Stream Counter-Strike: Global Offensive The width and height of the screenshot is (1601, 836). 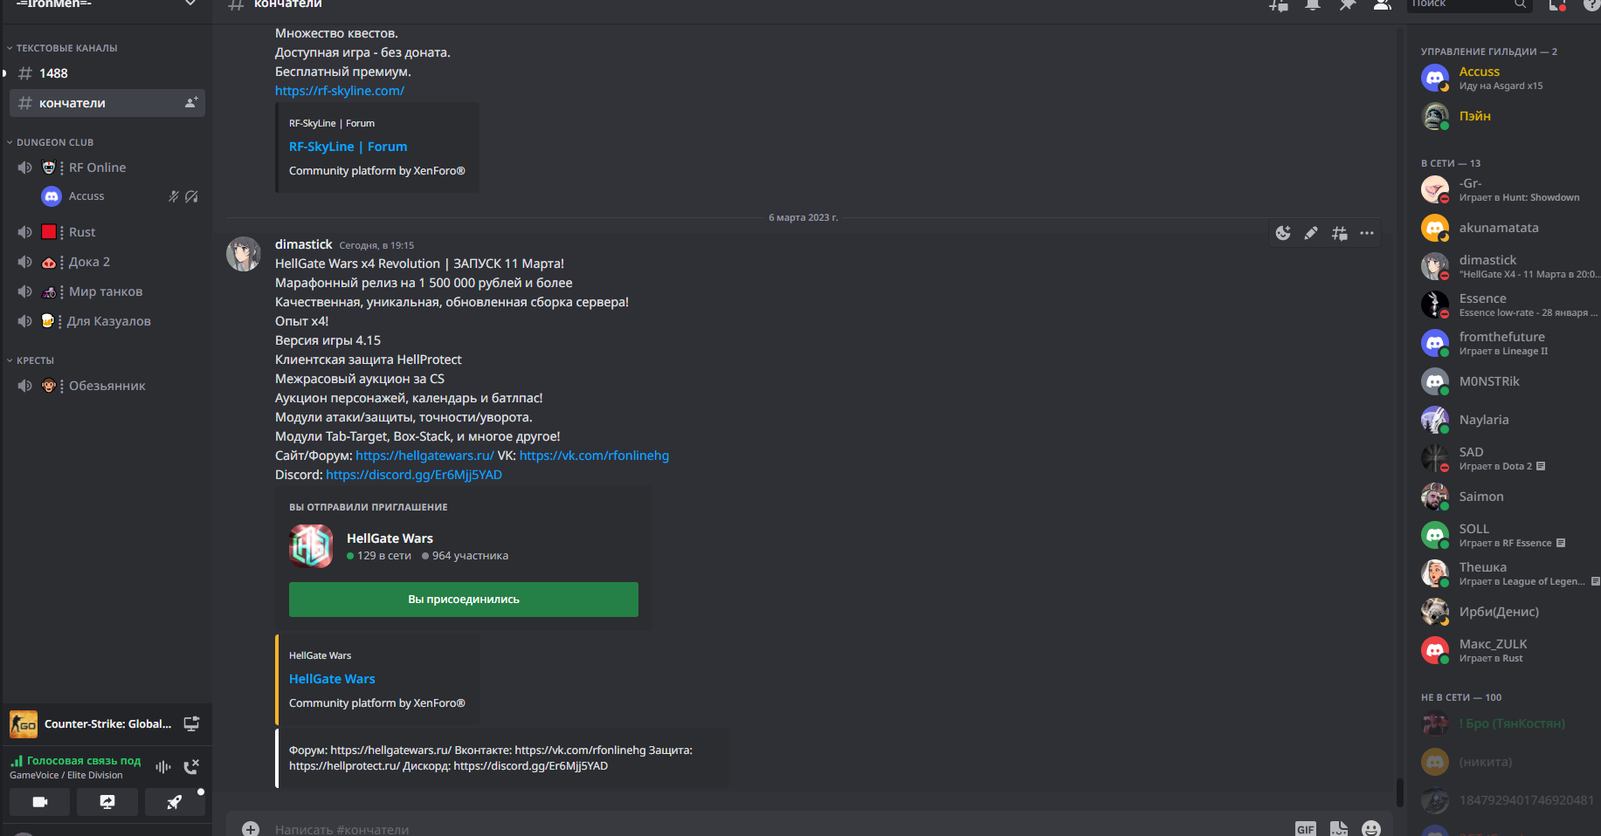191,723
